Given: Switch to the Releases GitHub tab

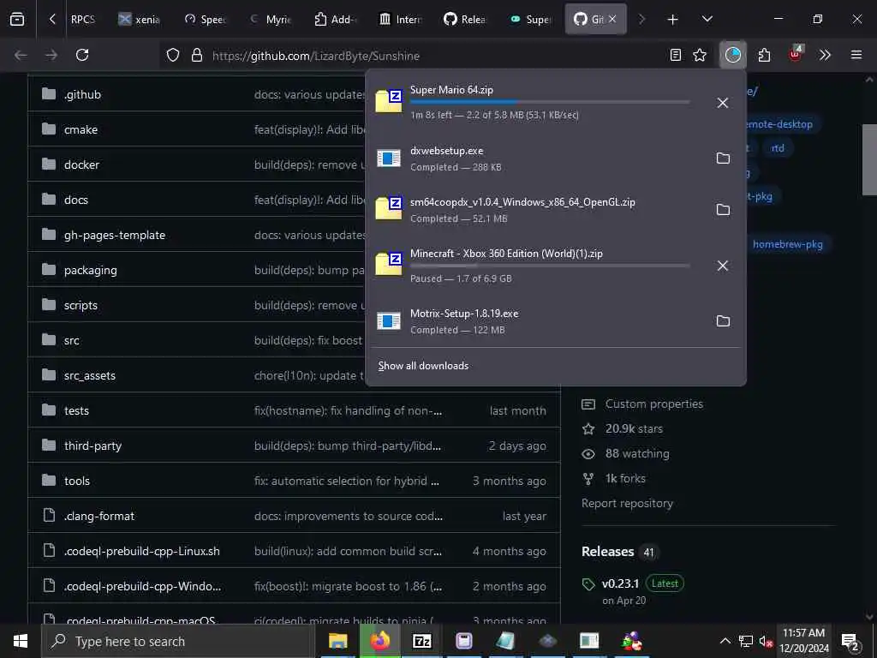Looking at the screenshot, I should coord(465,19).
